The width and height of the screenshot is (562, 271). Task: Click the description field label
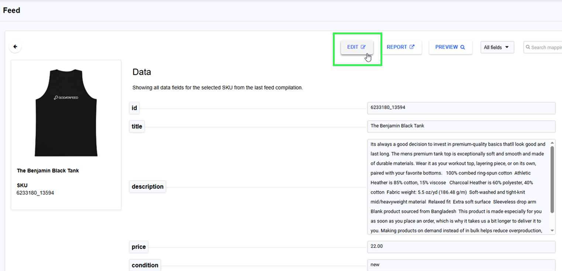pos(148,187)
